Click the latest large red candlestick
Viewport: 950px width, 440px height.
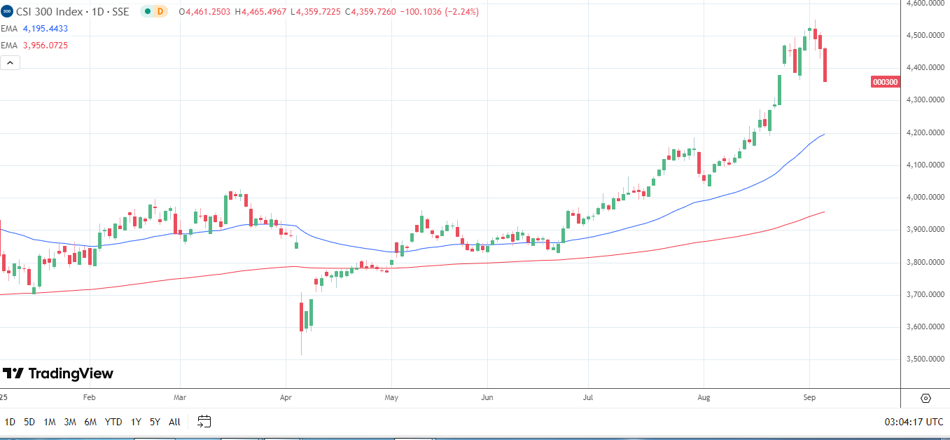click(x=825, y=64)
